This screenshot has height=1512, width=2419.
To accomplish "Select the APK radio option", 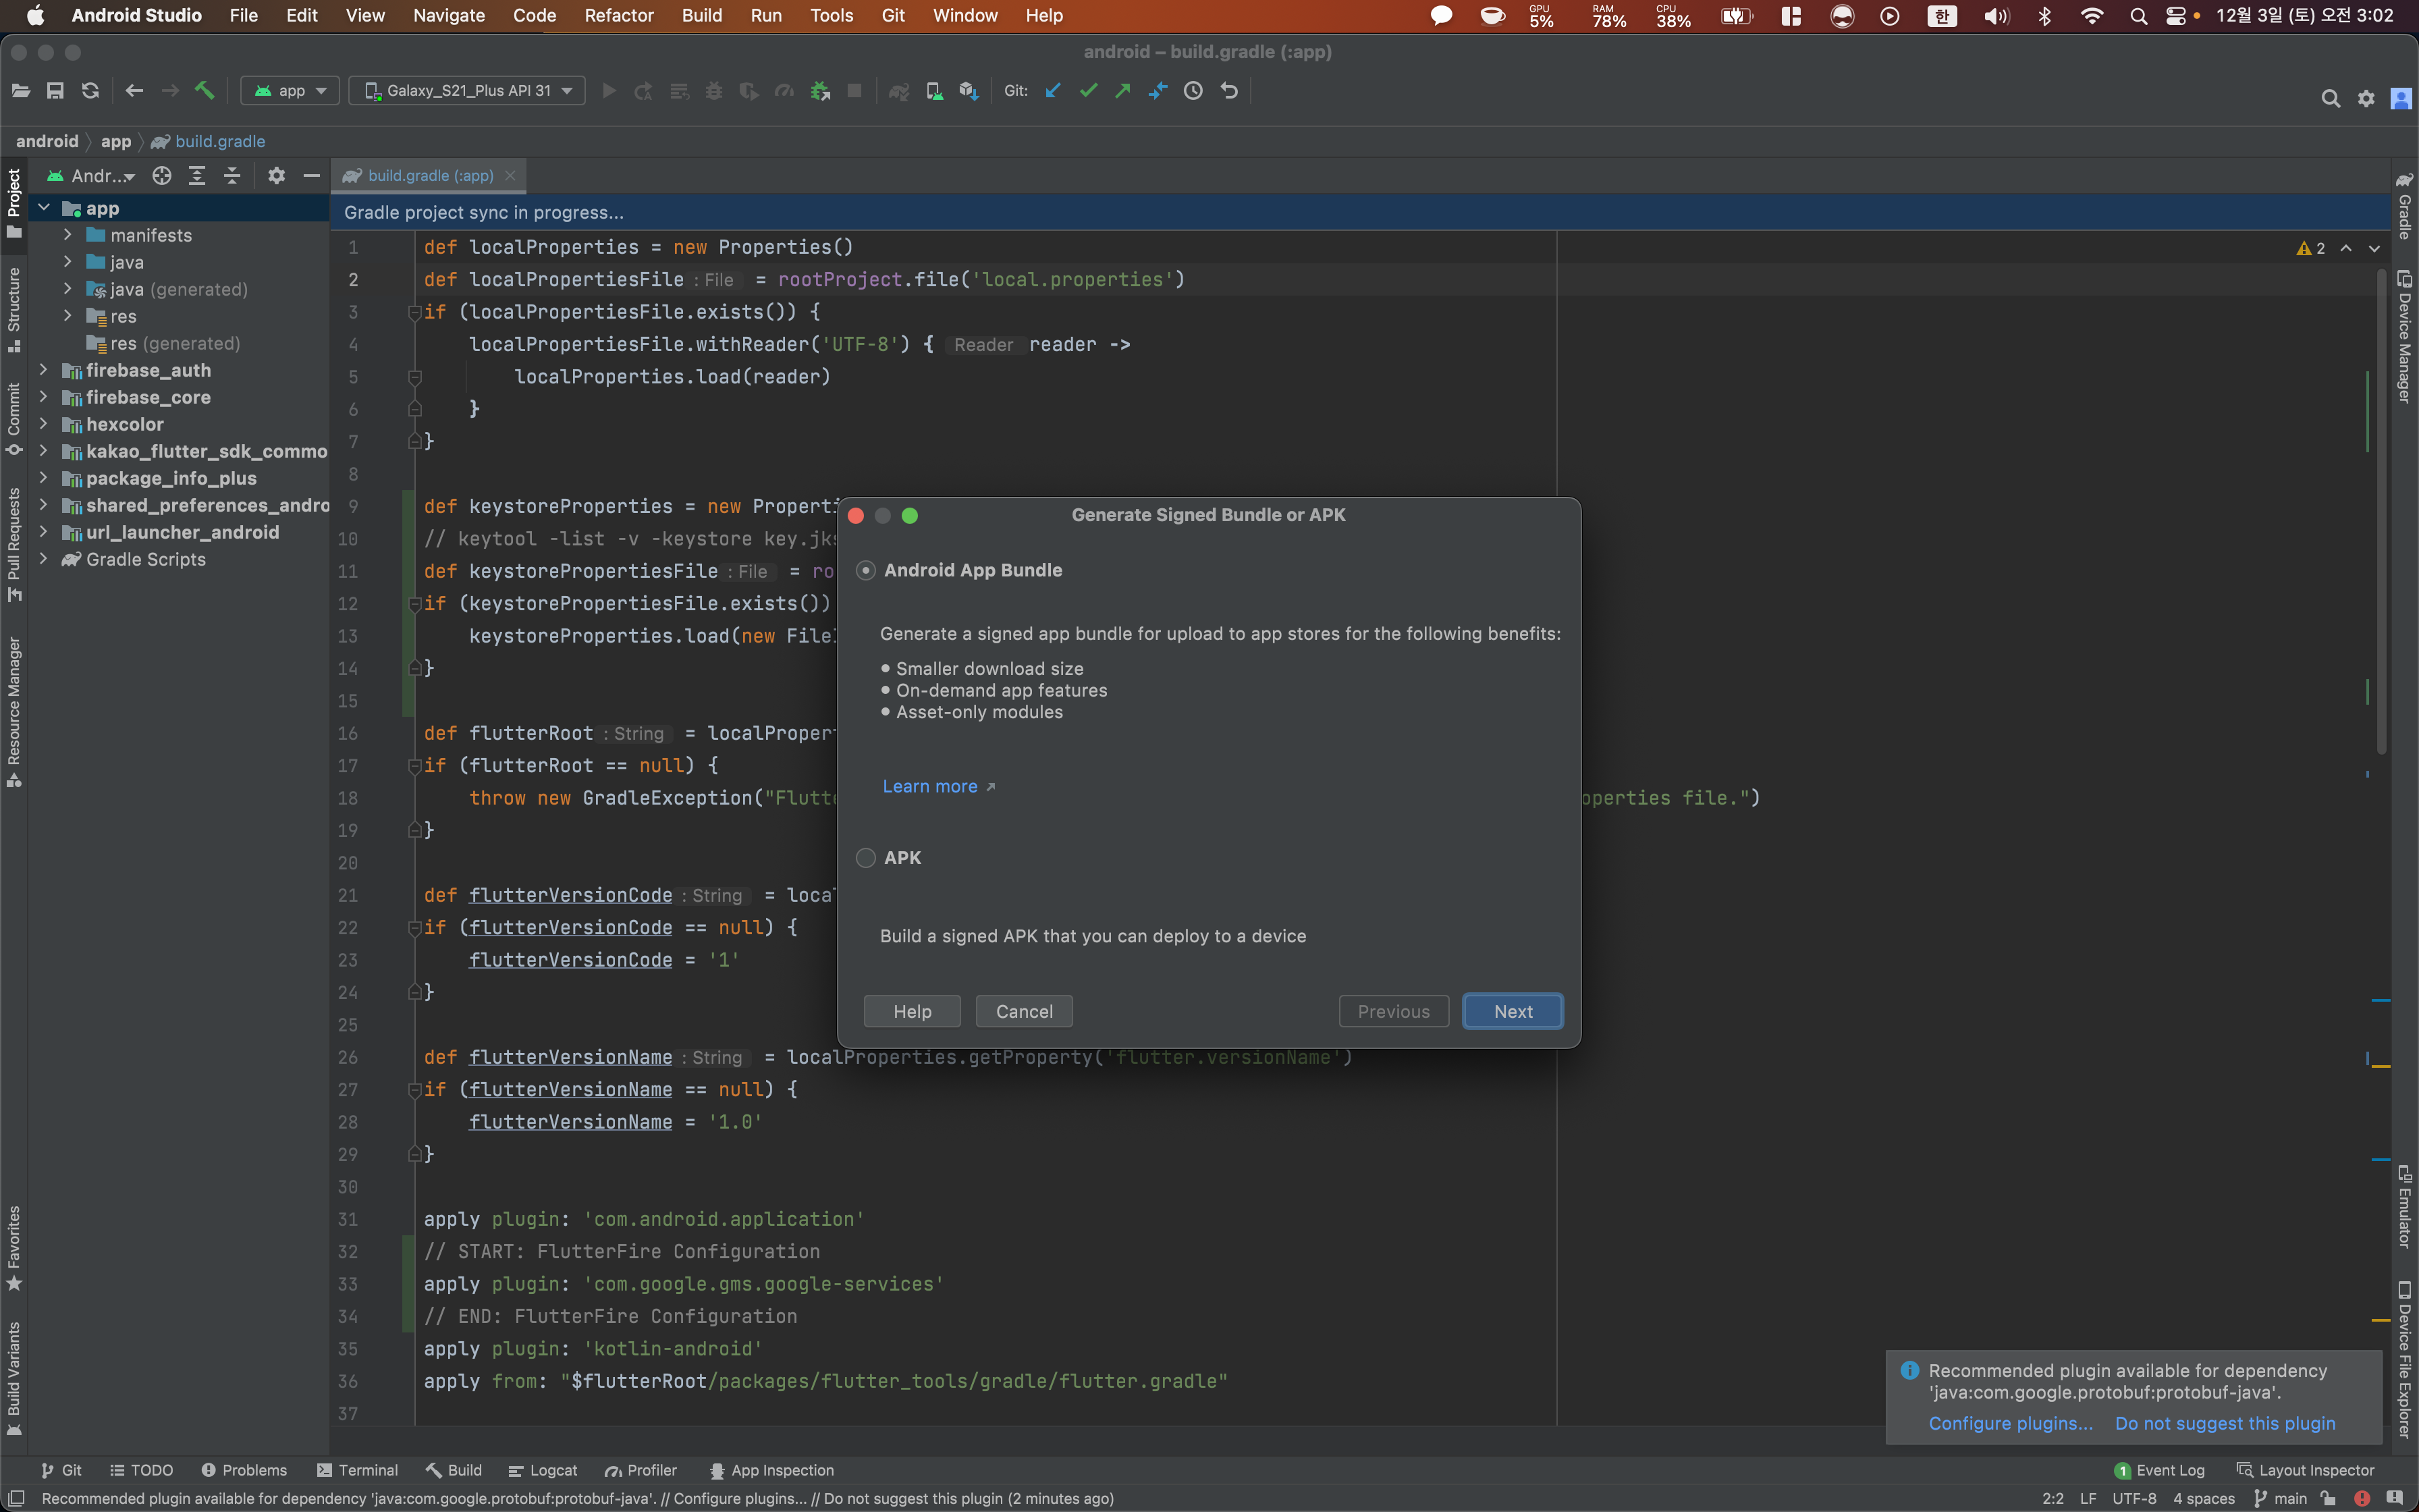I will pos(866,858).
